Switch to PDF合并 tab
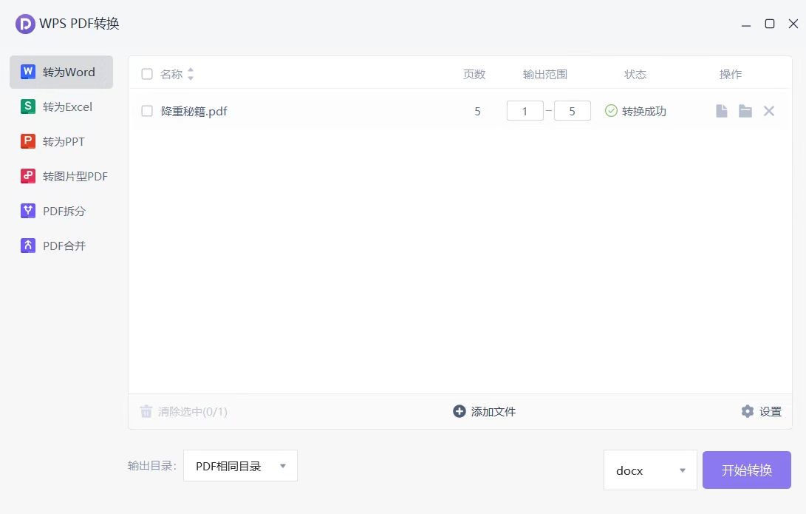 point(61,246)
